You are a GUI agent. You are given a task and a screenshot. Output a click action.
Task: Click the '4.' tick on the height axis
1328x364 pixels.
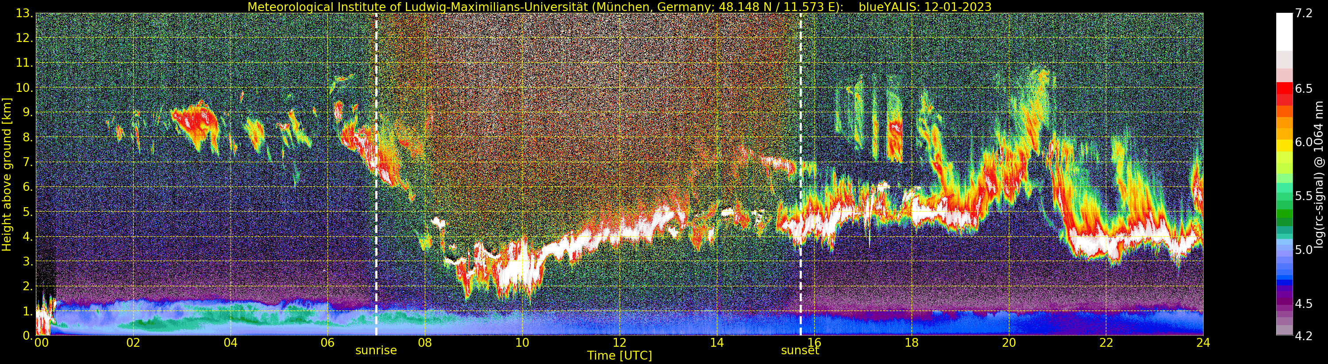click(x=28, y=236)
